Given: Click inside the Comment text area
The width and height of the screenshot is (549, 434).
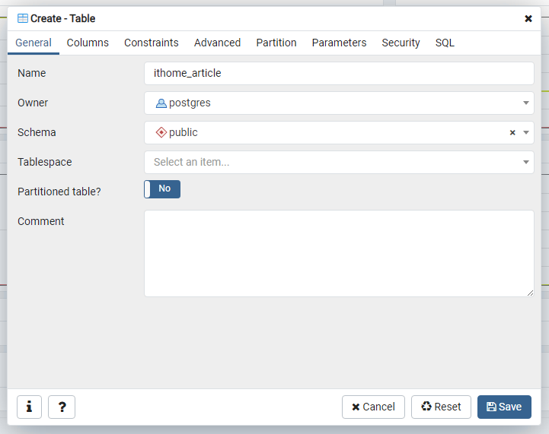Looking at the screenshot, I should click(339, 253).
